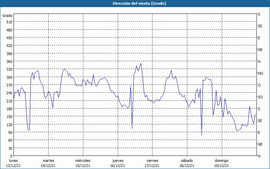270x169 pixels.
Task: Pick the 360 tick label
Action: [x=9, y=62]
